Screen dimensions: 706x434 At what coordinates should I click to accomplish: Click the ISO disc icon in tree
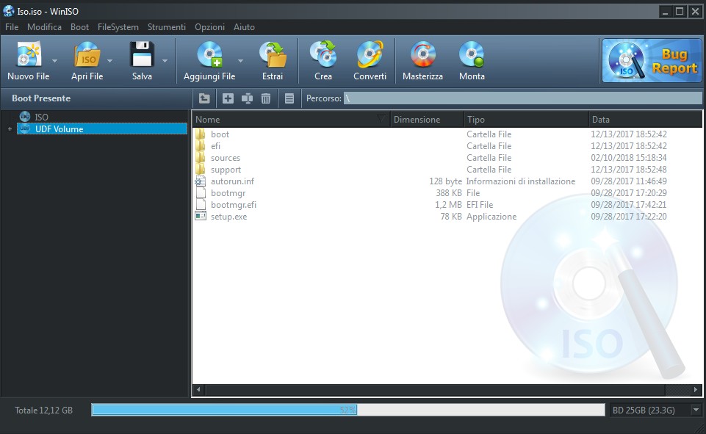pos(25,117)
